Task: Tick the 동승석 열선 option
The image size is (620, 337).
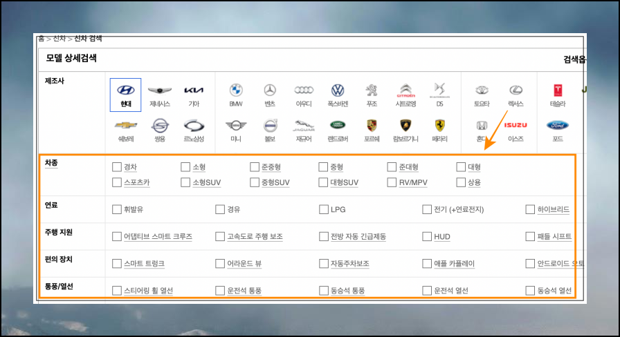Action: point(530,291)
